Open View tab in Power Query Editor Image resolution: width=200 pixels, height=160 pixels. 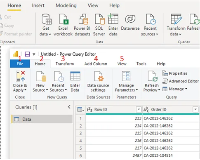(122, 64)
